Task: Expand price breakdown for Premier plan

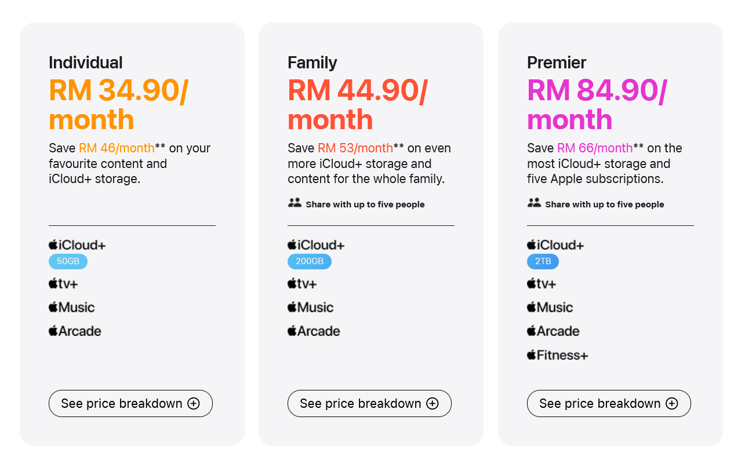Action: [609, 403]
